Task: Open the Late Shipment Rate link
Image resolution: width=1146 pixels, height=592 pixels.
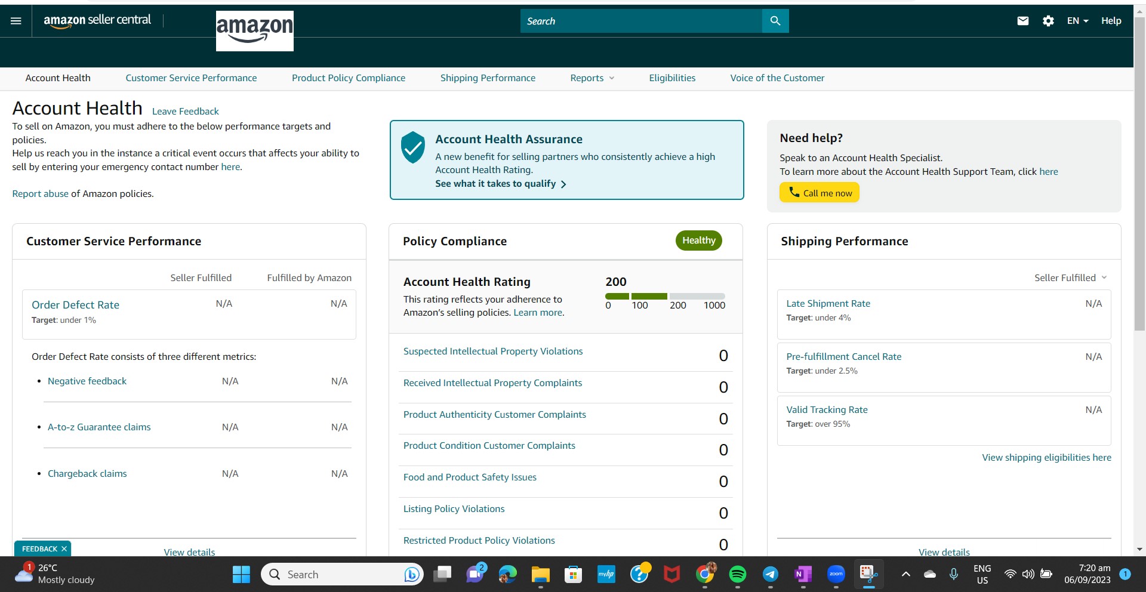Action: pyautogui.click(x=828, y=304)
